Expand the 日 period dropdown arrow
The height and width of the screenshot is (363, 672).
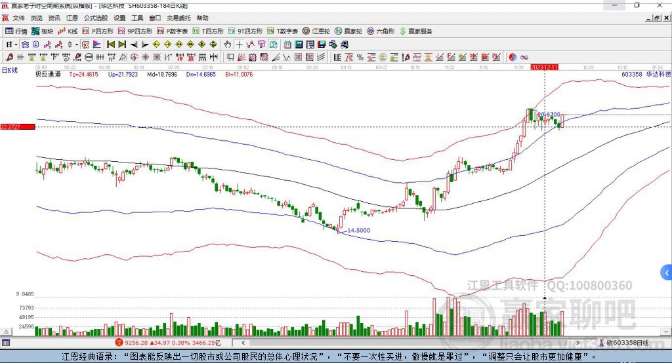click(16, 45)
